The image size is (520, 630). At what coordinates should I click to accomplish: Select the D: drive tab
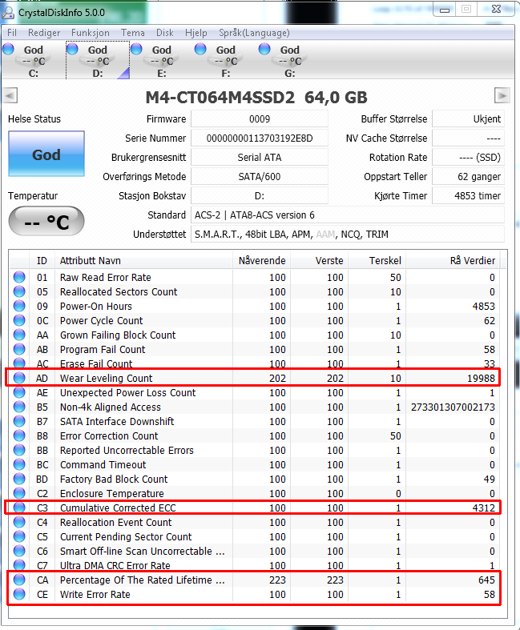[x=97, y=60]
